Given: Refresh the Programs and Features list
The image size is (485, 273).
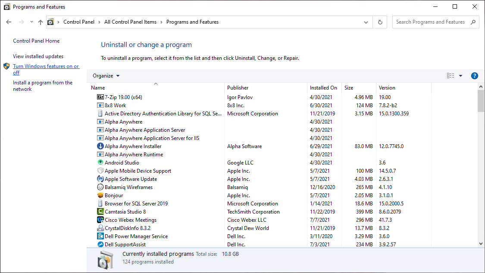Looking at the screenshot, I should click(380, 22).
